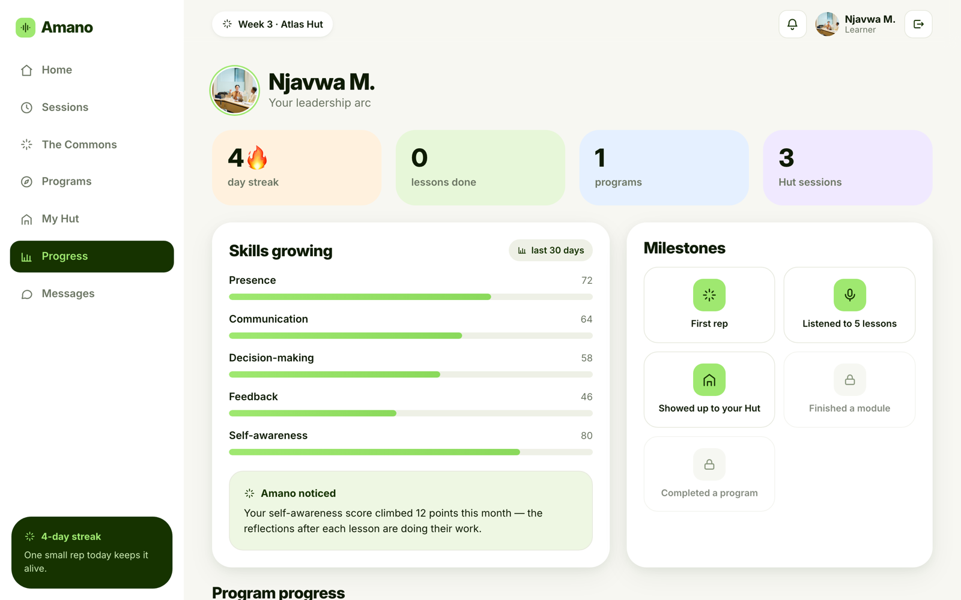The width and height of the screenshot is (961, 600).
Task: Click the Feedback progress bar
Action: point(411,413)
